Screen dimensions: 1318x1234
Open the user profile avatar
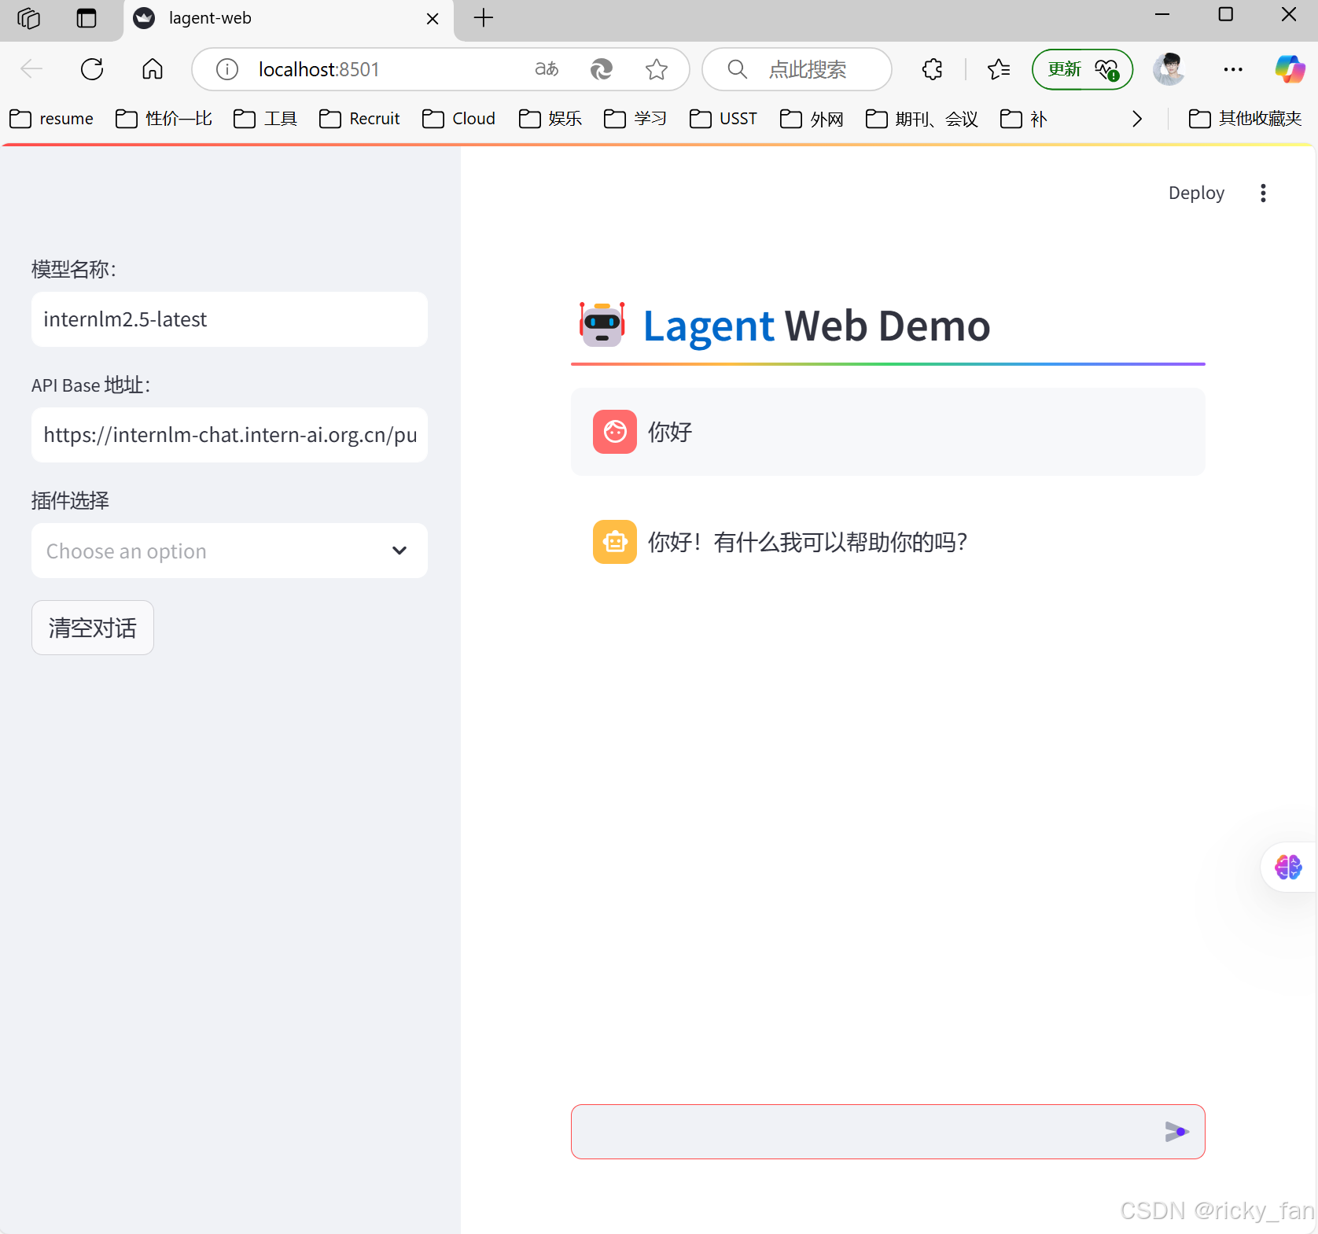(x=1169, y=69)
